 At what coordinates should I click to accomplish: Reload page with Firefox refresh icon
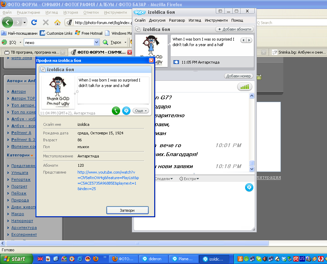[34, 23]
